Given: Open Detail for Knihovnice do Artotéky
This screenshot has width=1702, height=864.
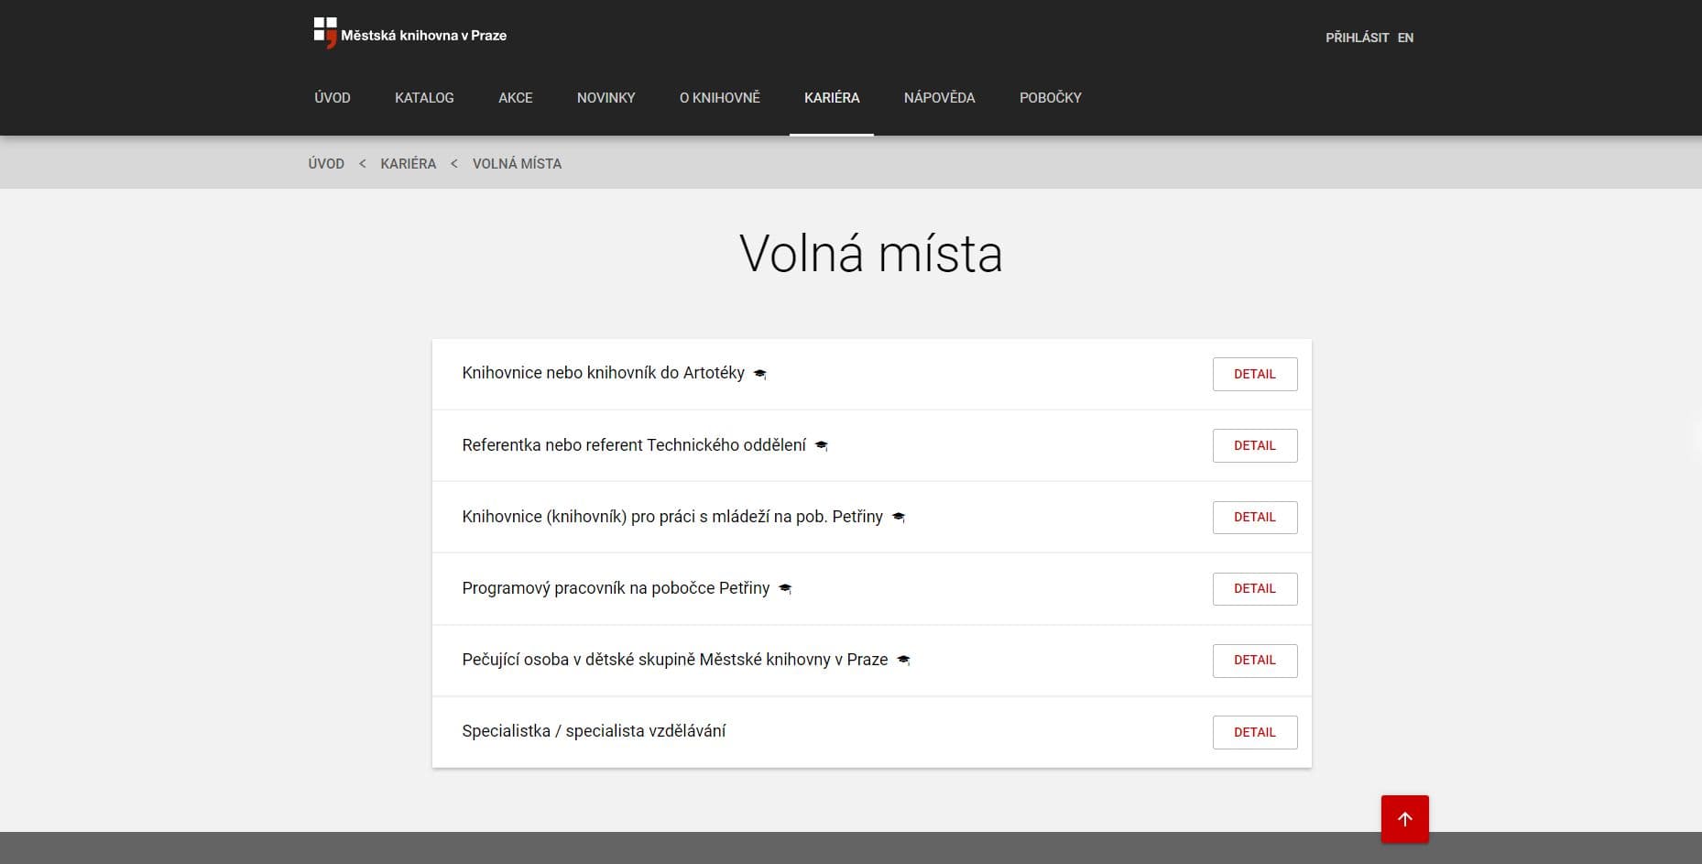Looking at the screenshot, I should point(1254,374).
